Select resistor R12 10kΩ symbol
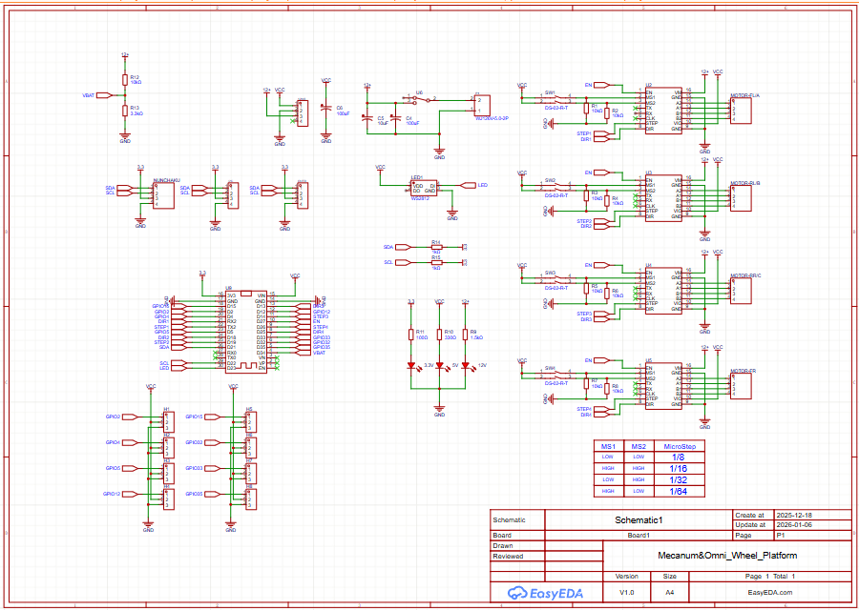 [125, 80]
